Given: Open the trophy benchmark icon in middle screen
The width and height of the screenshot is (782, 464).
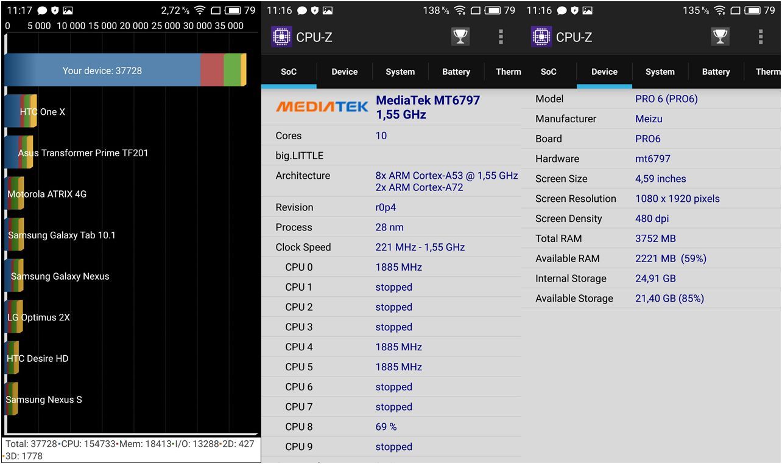Looking at the screenshot, I should tap(460, 36).
